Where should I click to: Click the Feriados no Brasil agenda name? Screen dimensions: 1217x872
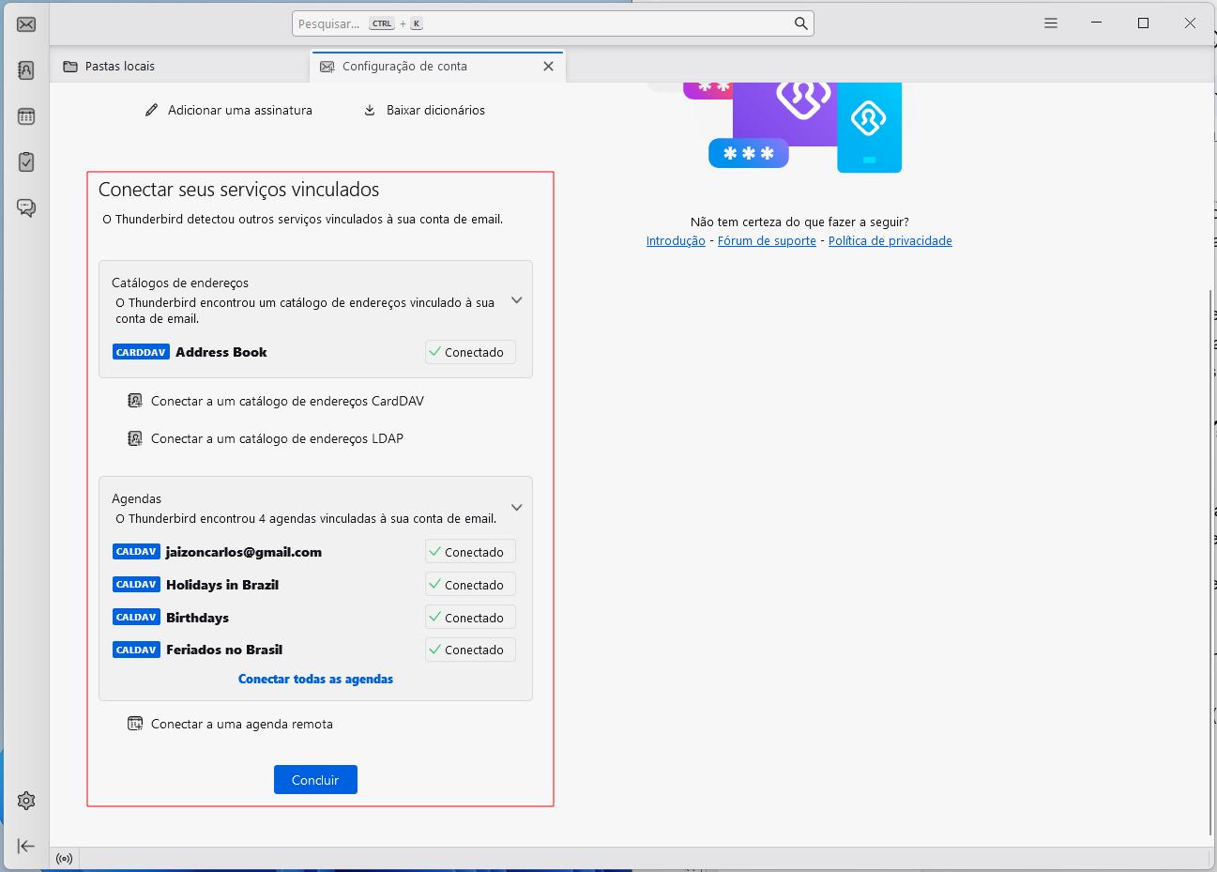224,650
